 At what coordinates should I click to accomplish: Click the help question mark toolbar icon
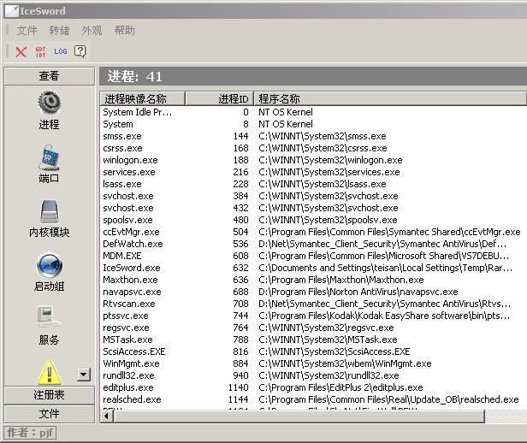(x=80, y=51)
